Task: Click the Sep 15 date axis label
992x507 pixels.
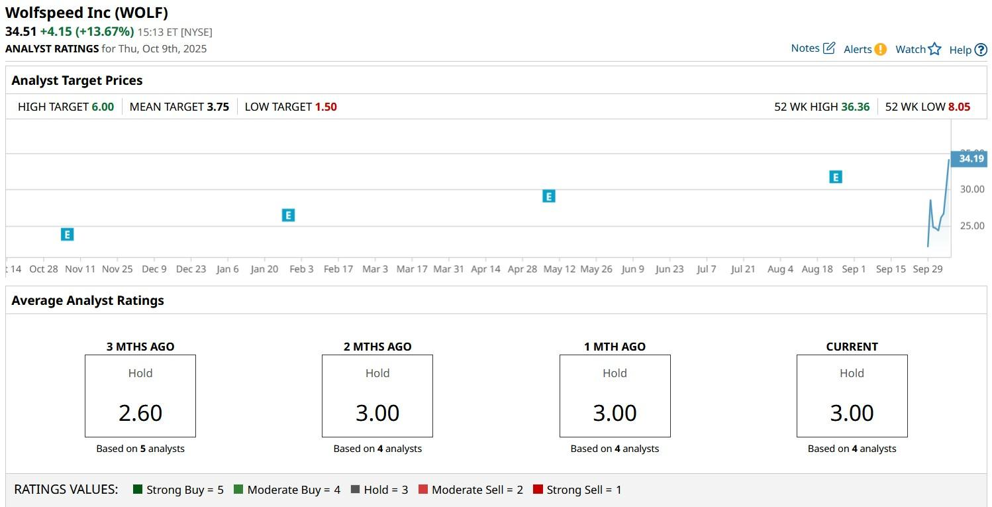Action: click(x=891, y=269)
